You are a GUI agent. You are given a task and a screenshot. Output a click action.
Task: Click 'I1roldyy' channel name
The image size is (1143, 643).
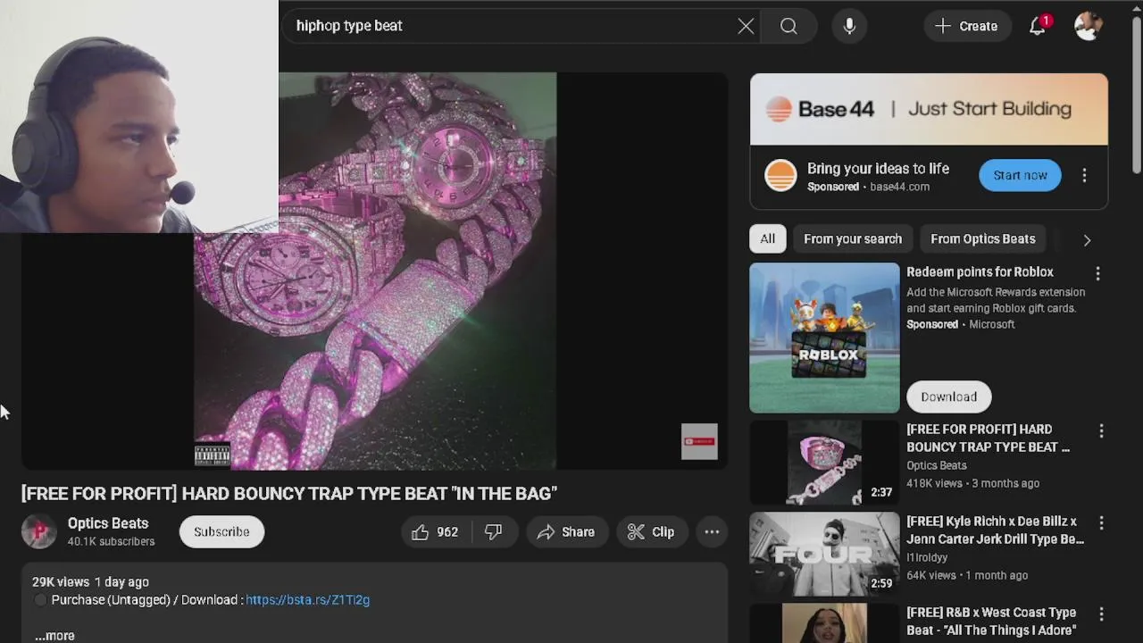click(927, 557)
